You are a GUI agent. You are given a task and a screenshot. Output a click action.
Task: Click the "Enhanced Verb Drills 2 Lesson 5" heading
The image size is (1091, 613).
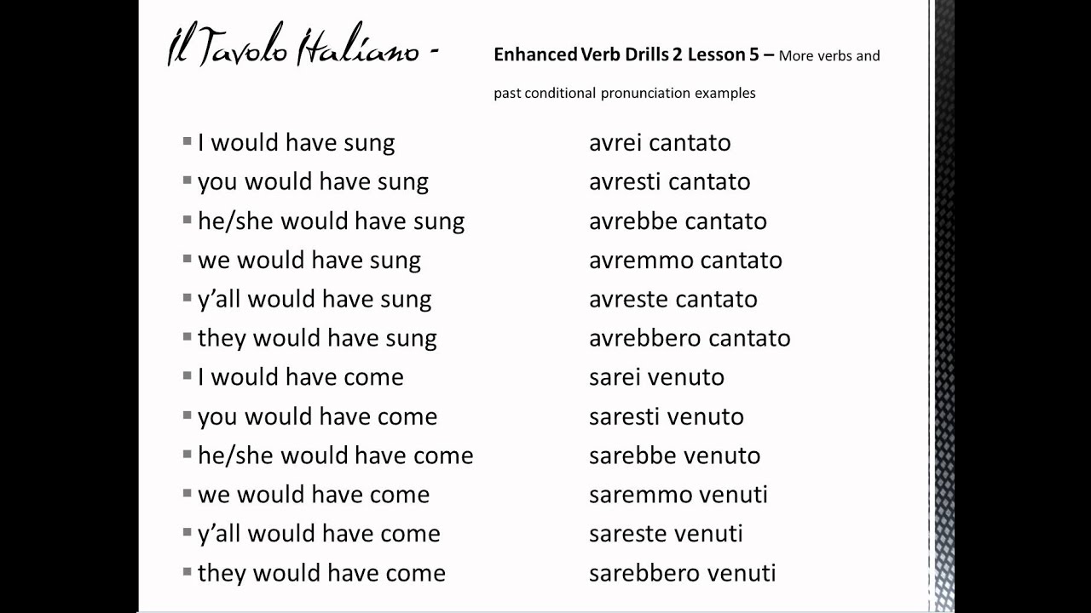point(633,55)
